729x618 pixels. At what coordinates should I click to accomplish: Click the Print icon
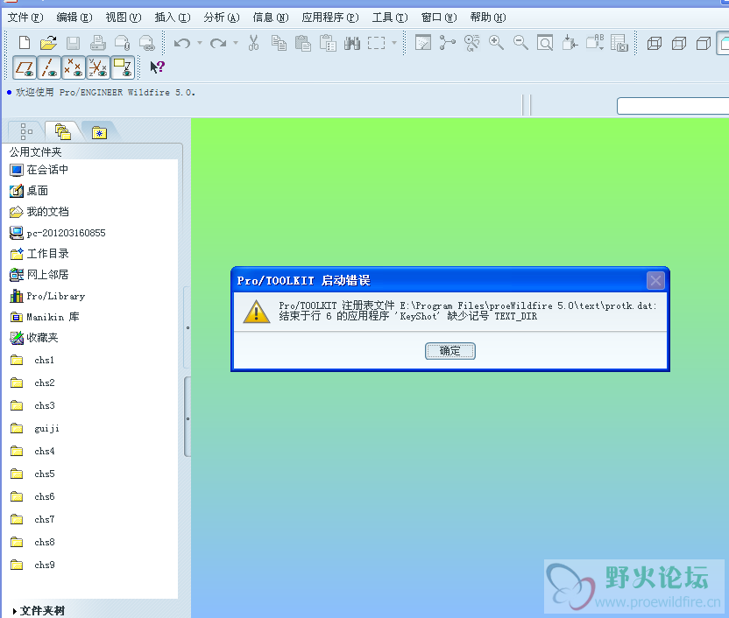pos(97,43)
